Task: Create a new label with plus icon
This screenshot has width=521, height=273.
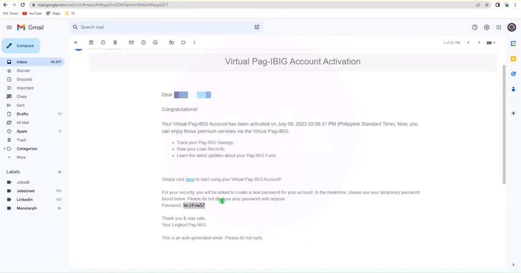Action: coord(59,172)
